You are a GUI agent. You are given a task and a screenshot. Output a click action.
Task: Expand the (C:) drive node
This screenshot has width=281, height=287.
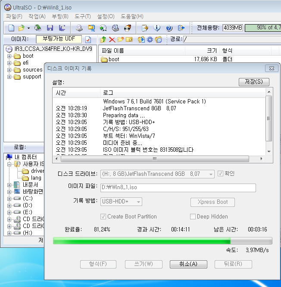[9, 199]
